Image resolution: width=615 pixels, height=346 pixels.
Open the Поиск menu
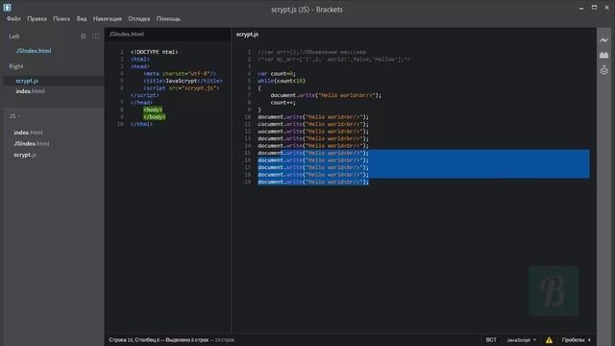point(61,19)
